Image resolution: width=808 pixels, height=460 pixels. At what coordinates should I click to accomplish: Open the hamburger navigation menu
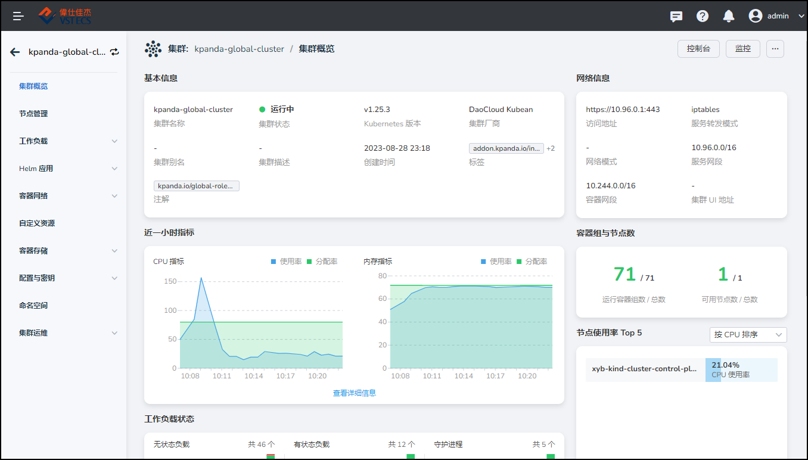click(18, 16)
